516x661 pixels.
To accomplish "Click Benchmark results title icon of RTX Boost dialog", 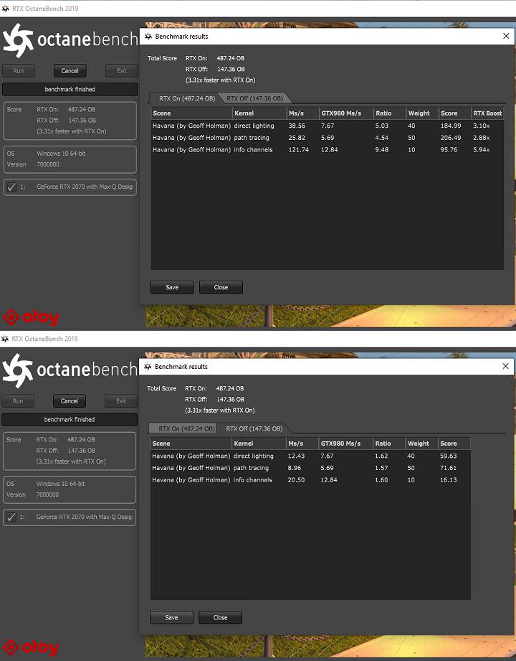I will (x=148, y=37).
